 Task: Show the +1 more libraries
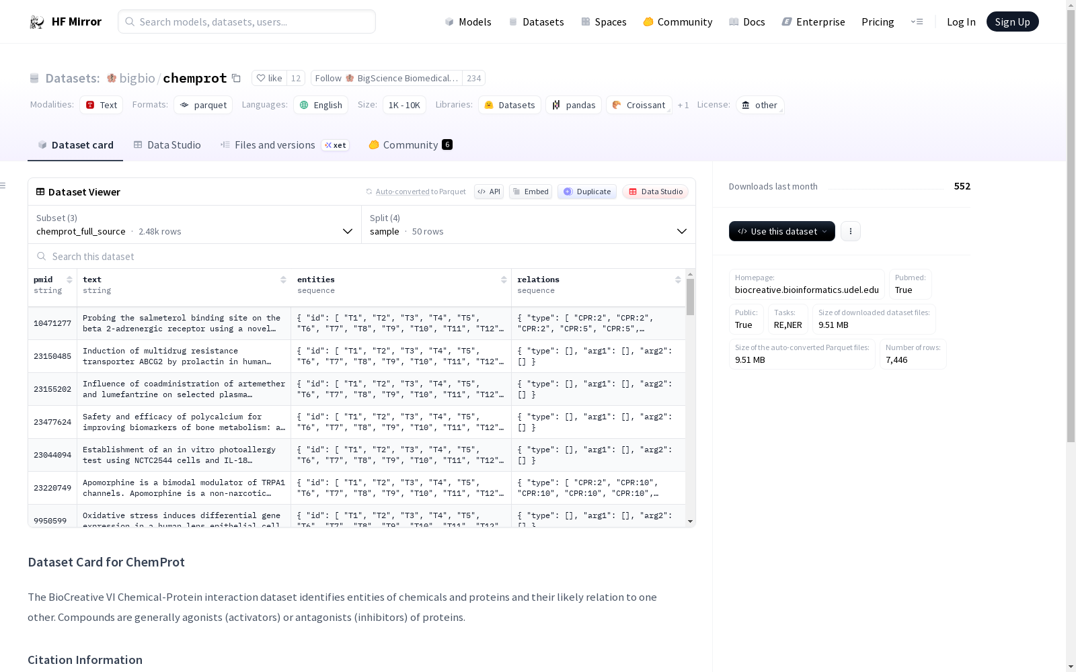(x=683, y=106)
